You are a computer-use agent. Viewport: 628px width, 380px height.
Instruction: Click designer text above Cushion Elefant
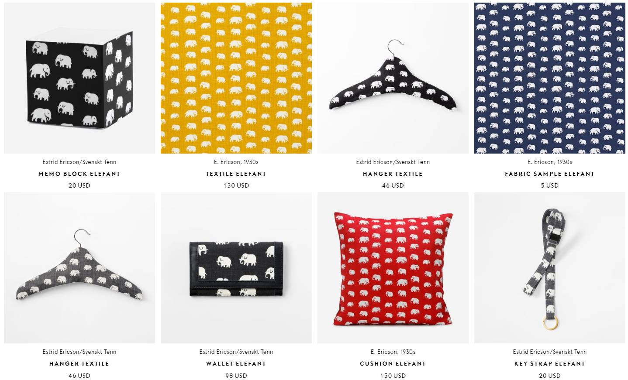coord(393,352)
